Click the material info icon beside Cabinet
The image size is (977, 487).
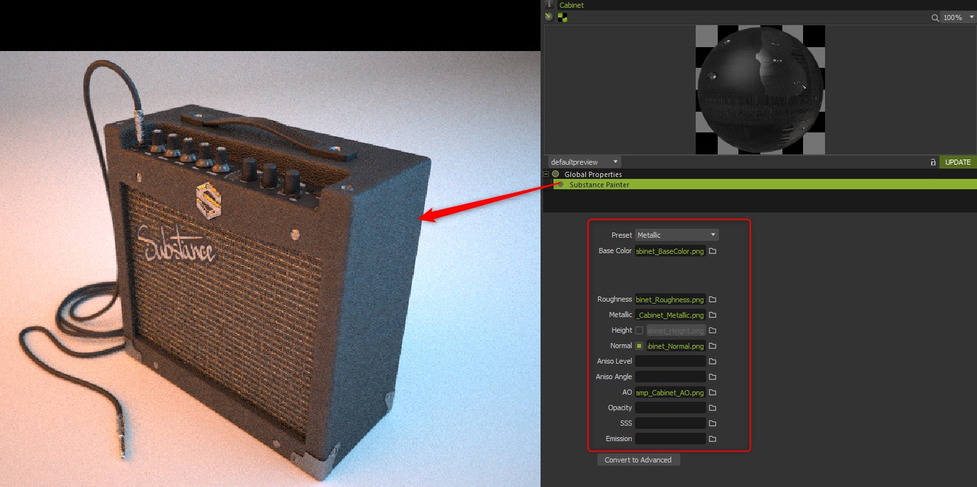click(550, 5)
